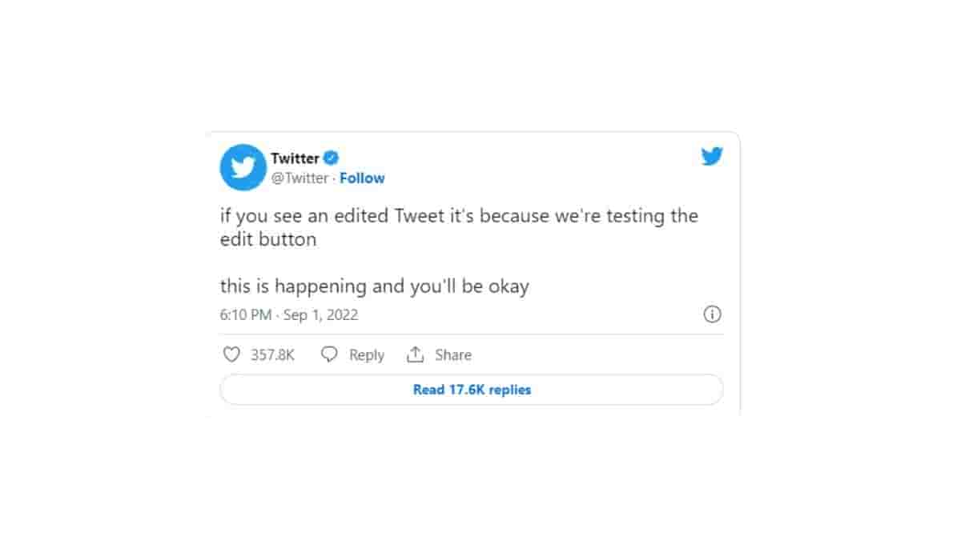Click the 6:10 PM time text
The width and height of the screenshot is (961, 540).
click(x=246, y=315)
